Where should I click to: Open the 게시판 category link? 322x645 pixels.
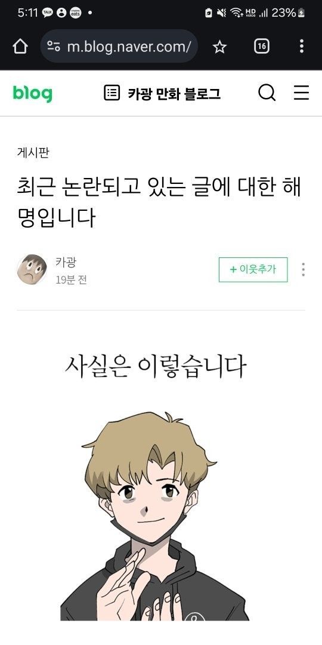tap(33, 153)
